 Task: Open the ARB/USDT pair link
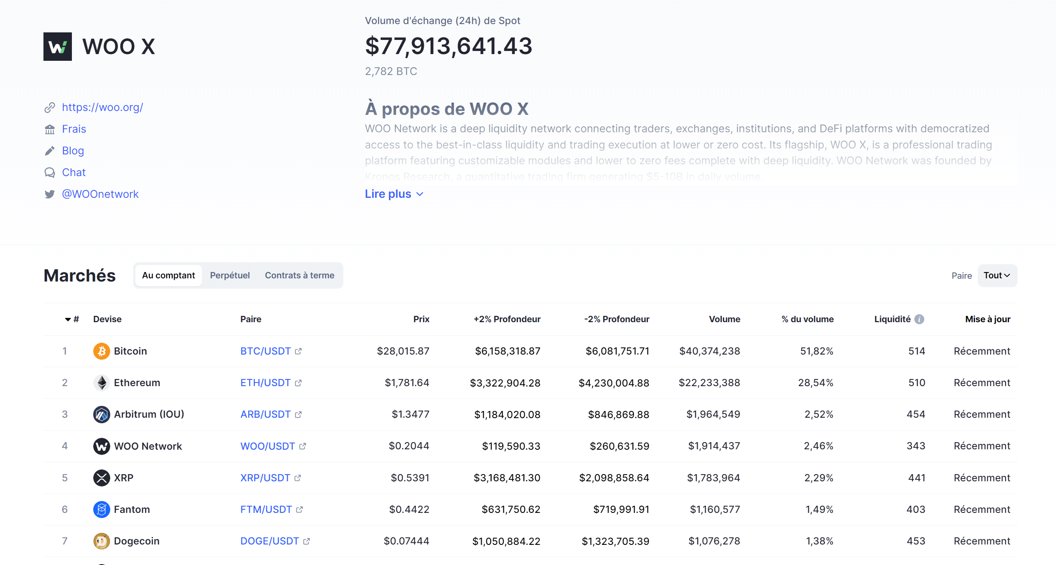click(265, 414)
